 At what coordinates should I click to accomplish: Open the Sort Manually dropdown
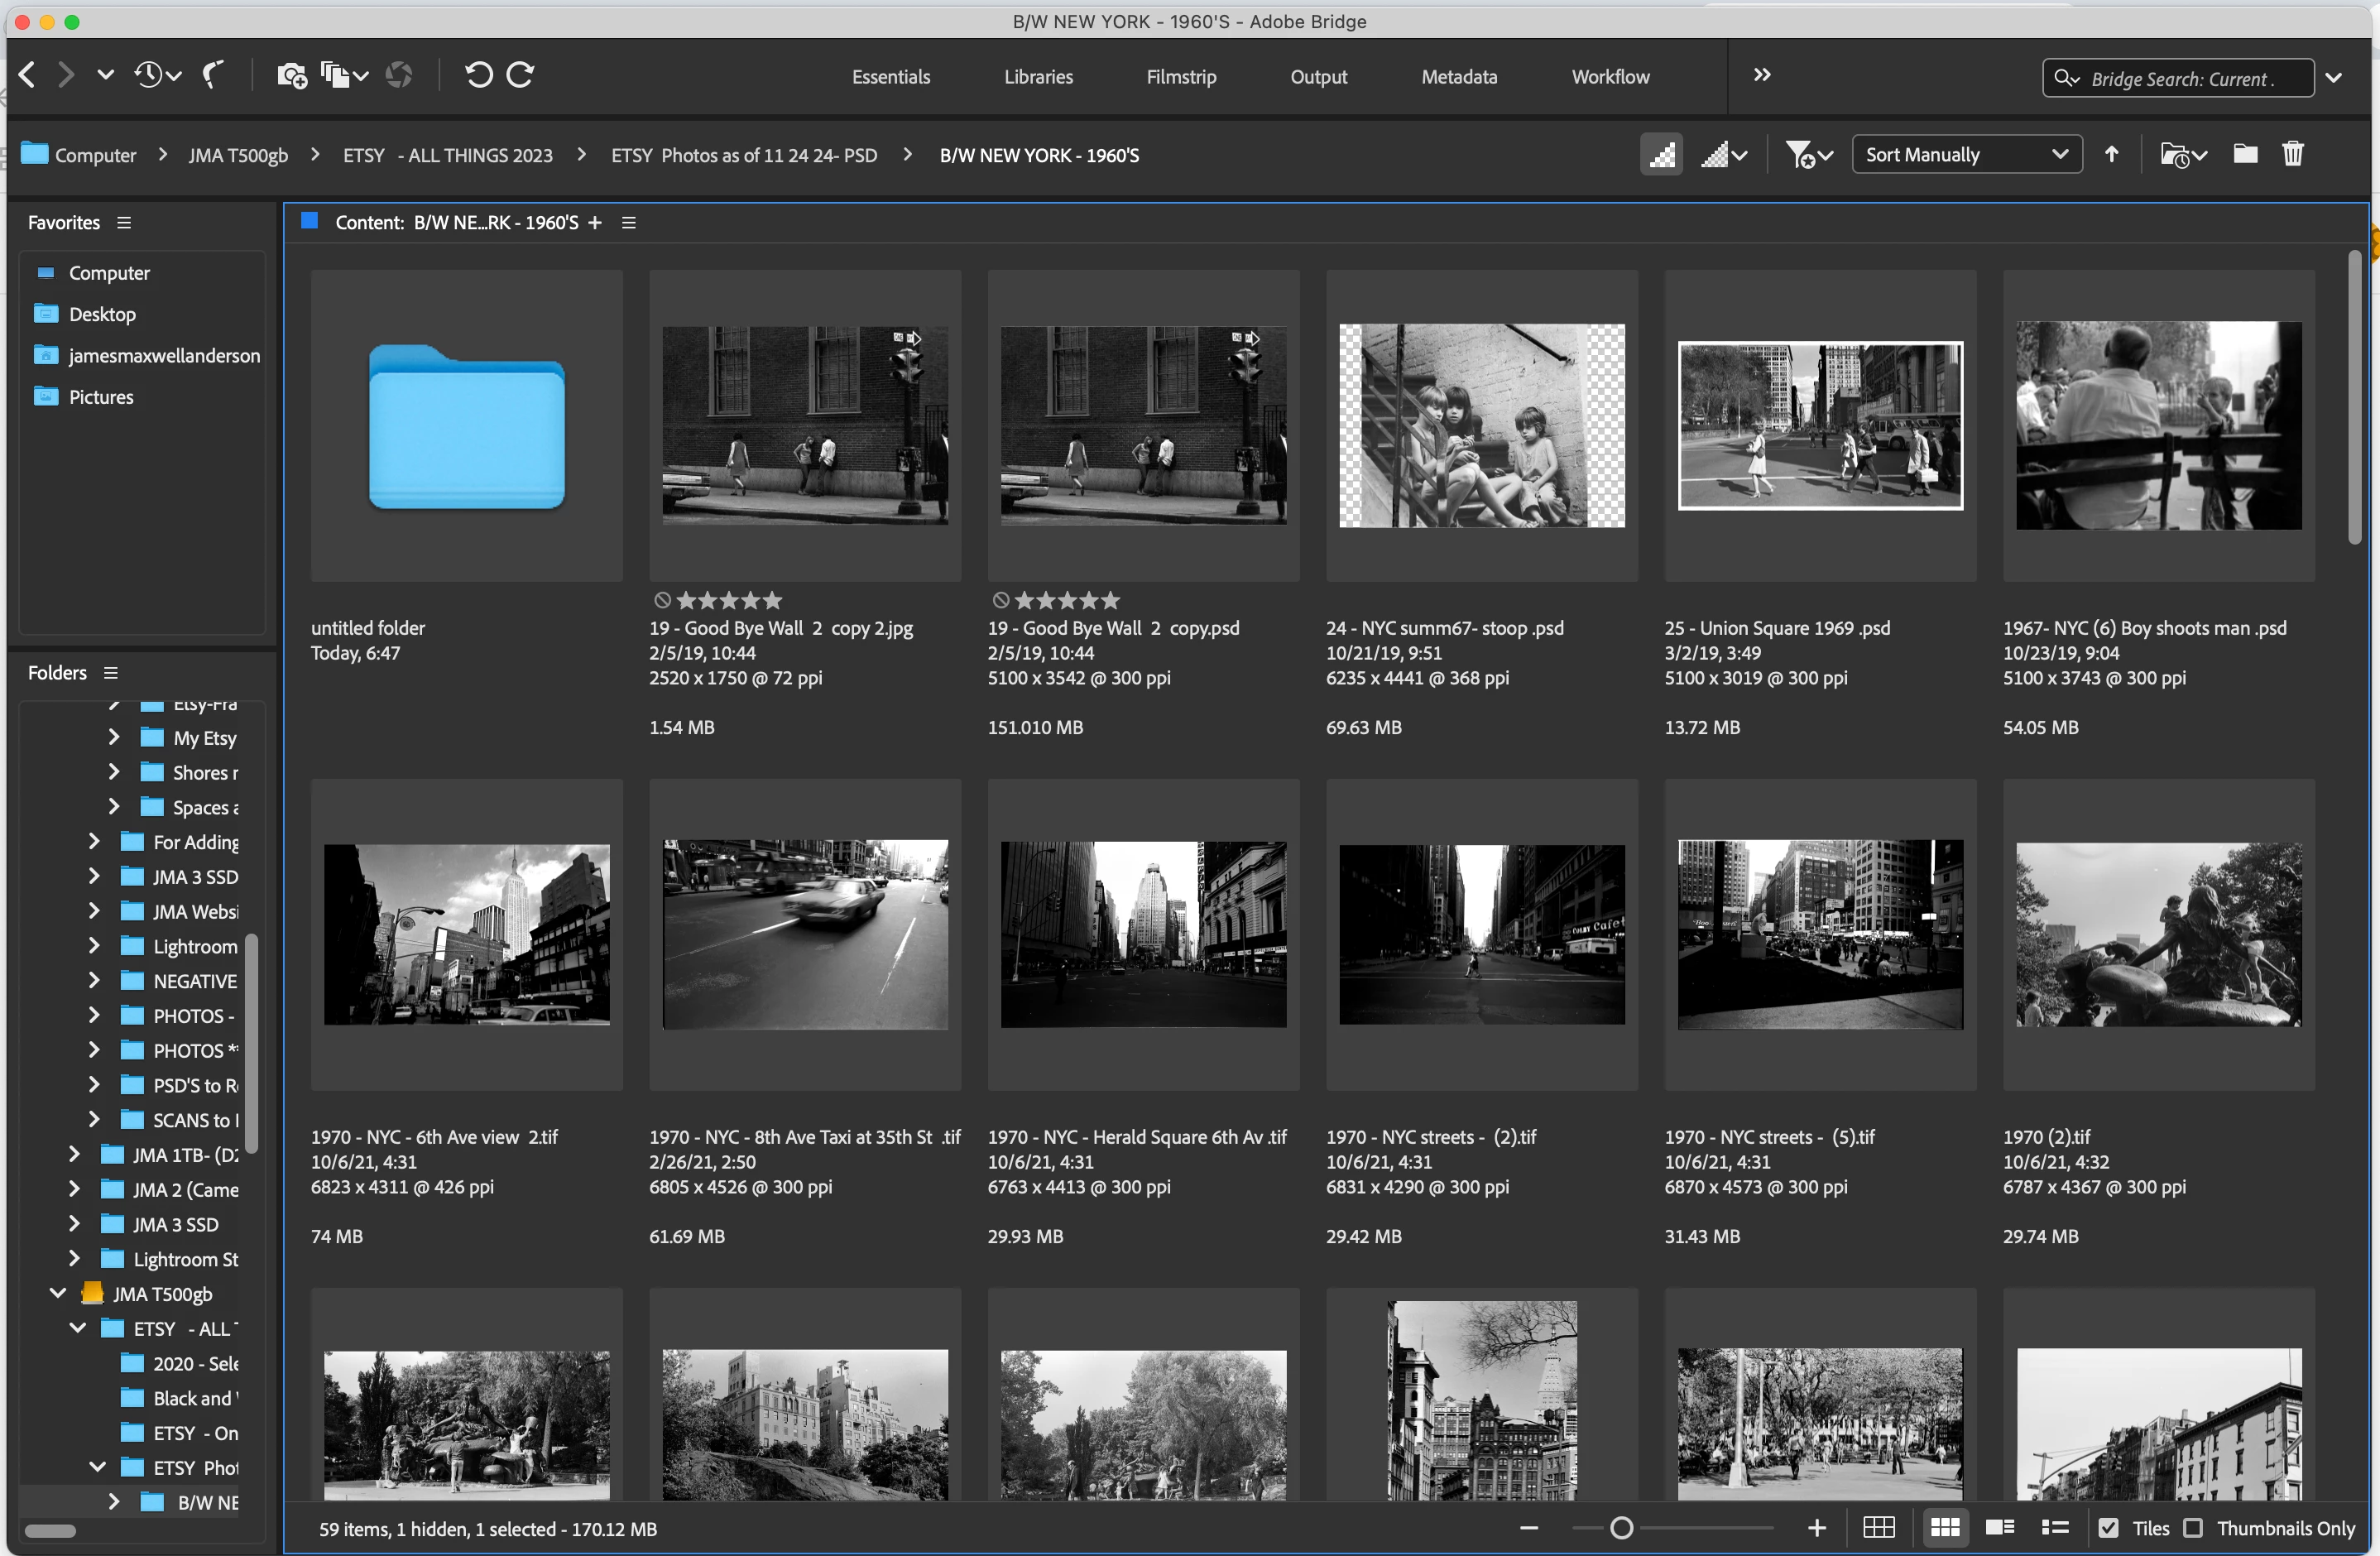1966,154
